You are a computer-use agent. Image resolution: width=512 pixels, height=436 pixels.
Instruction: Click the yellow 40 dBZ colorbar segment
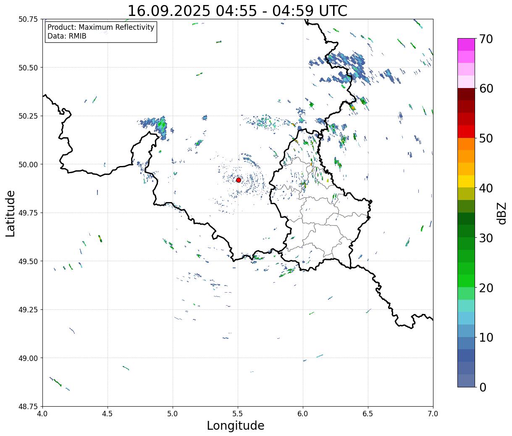(x=466, y=182)
